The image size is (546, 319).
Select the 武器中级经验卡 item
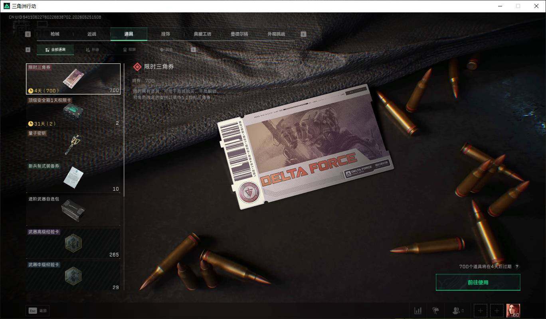(73, 275)
